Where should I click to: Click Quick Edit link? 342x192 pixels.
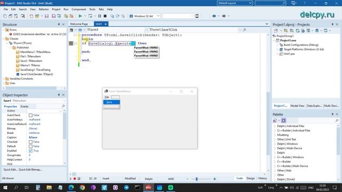click(x=10, y=170)
